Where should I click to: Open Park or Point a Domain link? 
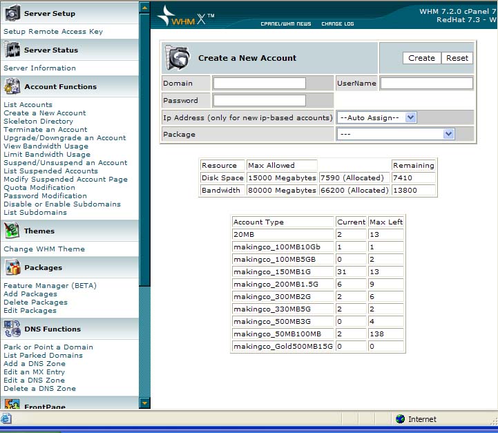[48, 347]
